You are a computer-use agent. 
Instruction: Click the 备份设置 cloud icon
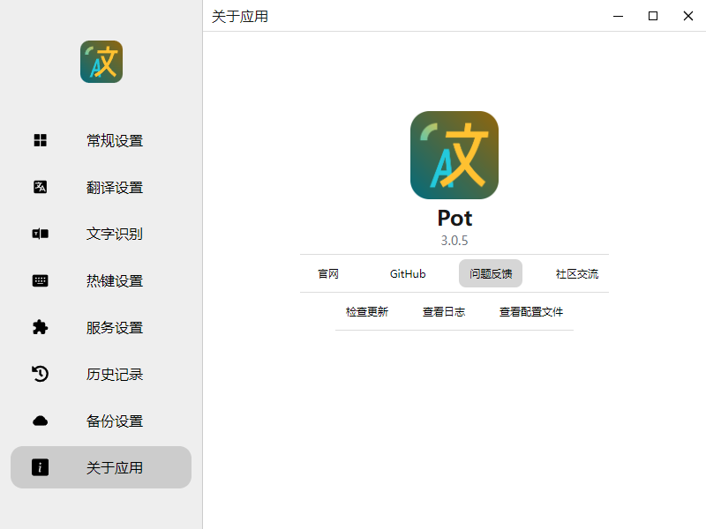pyautogui.click(x=40, y=421)
